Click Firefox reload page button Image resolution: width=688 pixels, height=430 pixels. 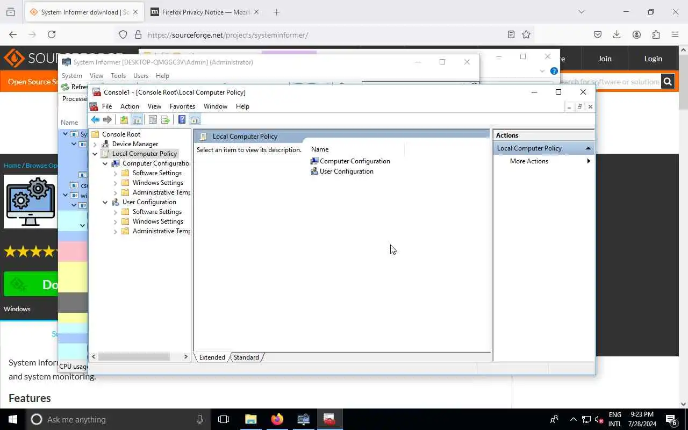52,34
